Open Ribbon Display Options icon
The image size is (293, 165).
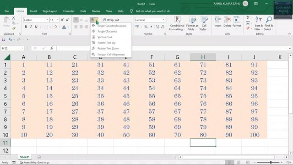pos(256,4)
